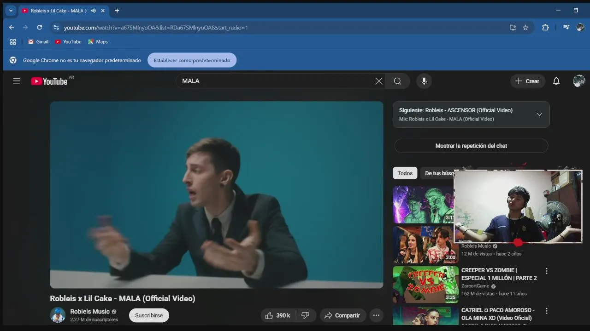Click Establecer como predeterminado button
This screenshot has width=590, height=331.
[x=192, y=60]
